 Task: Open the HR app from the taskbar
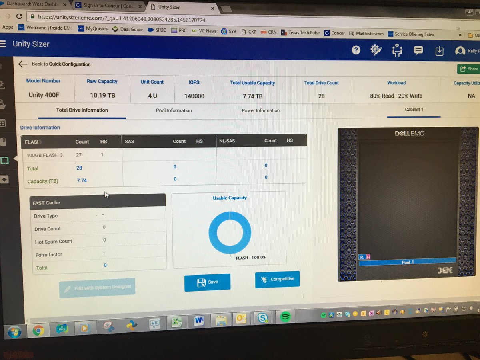click(154, 323)
